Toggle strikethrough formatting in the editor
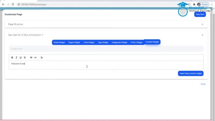215x121 pixels. 25,57
